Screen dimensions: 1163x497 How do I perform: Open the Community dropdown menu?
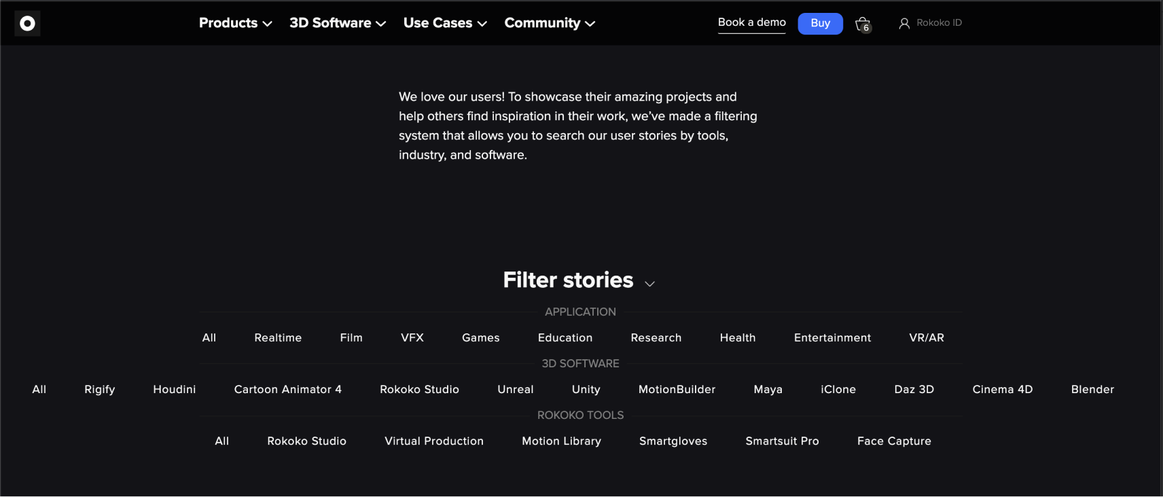pos(550,23)
